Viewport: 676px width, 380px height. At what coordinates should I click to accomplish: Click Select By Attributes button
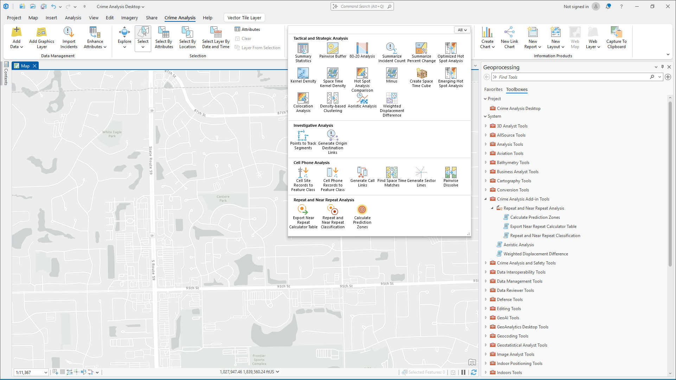[x=164, y=38]
